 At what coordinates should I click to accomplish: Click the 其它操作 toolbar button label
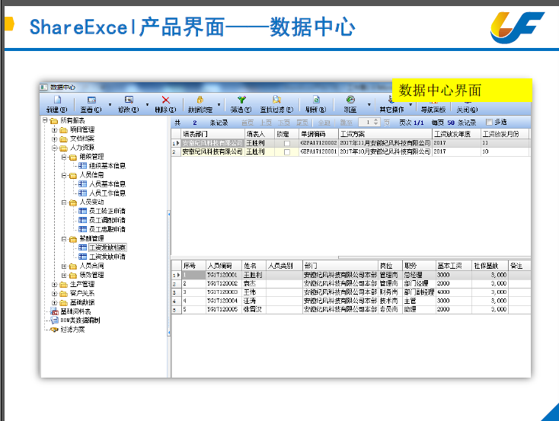[391, 110]
